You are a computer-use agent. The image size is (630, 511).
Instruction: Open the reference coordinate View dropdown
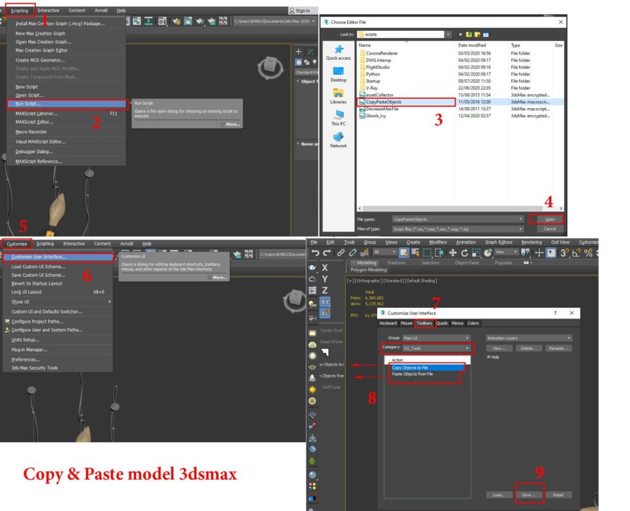[x=506, y=252]
